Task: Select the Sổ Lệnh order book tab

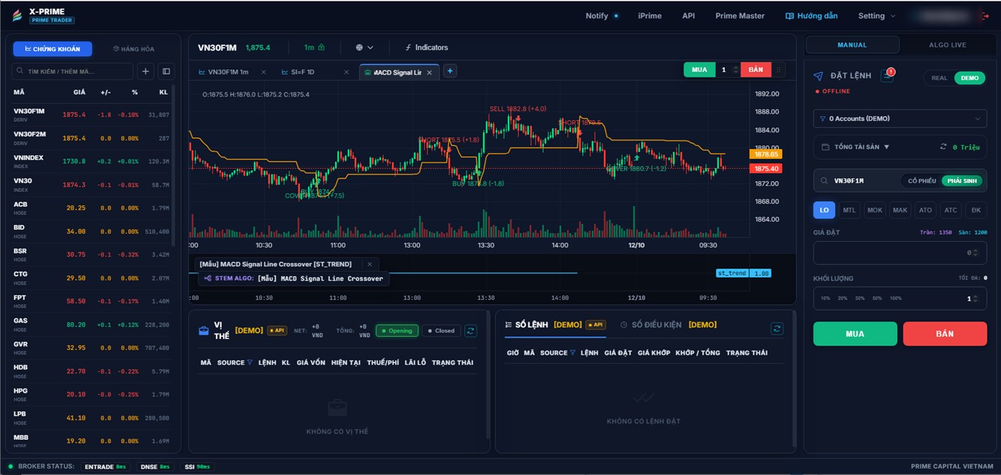Action: tap(555, 325)
